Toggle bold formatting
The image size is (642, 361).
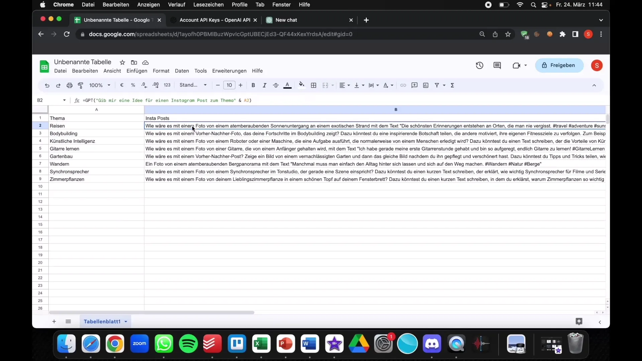coord(253,85)
